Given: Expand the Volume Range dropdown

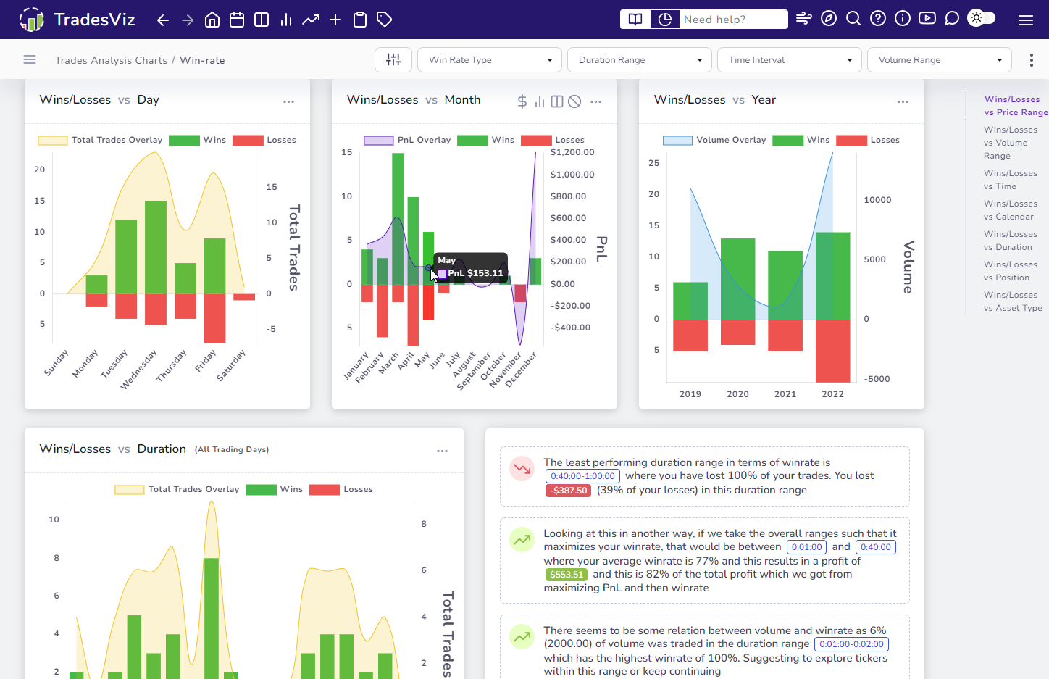Looking at the screenshot, I should (940, 59).
